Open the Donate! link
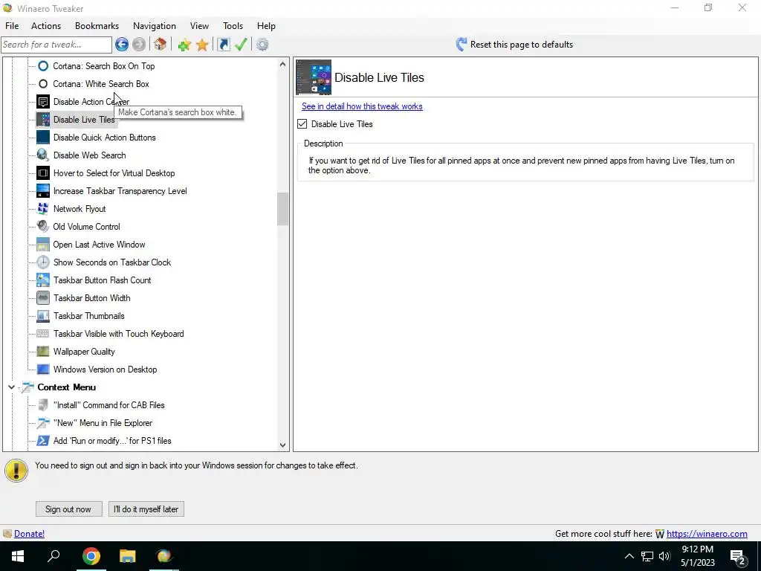The width and height of the screenshot is (761, 571). [x=29, y=534]
